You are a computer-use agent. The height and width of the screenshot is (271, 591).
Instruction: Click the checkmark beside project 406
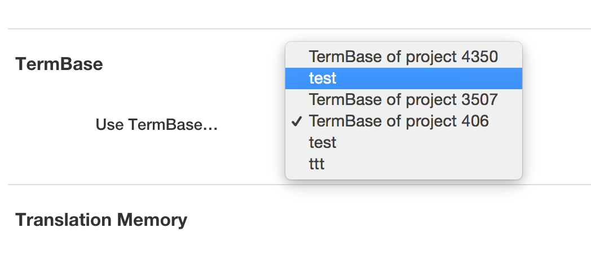pyautogui.click(x=298, y=121)
